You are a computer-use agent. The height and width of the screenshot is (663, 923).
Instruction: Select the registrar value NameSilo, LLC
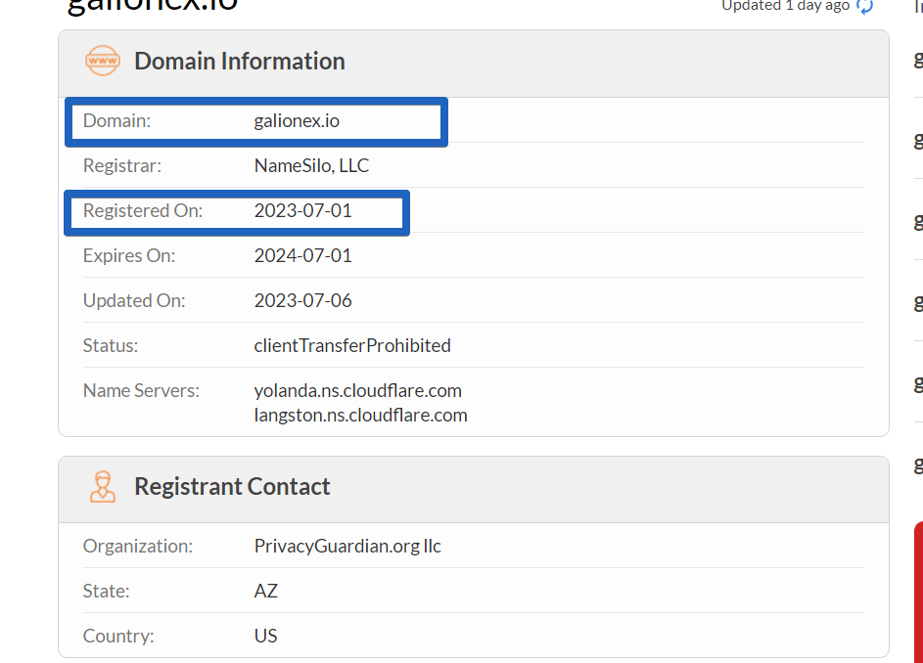click(x=311, y=165)
